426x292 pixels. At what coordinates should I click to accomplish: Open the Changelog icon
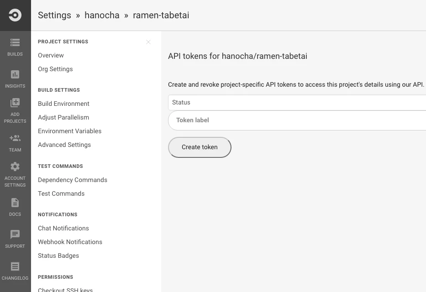15,266
